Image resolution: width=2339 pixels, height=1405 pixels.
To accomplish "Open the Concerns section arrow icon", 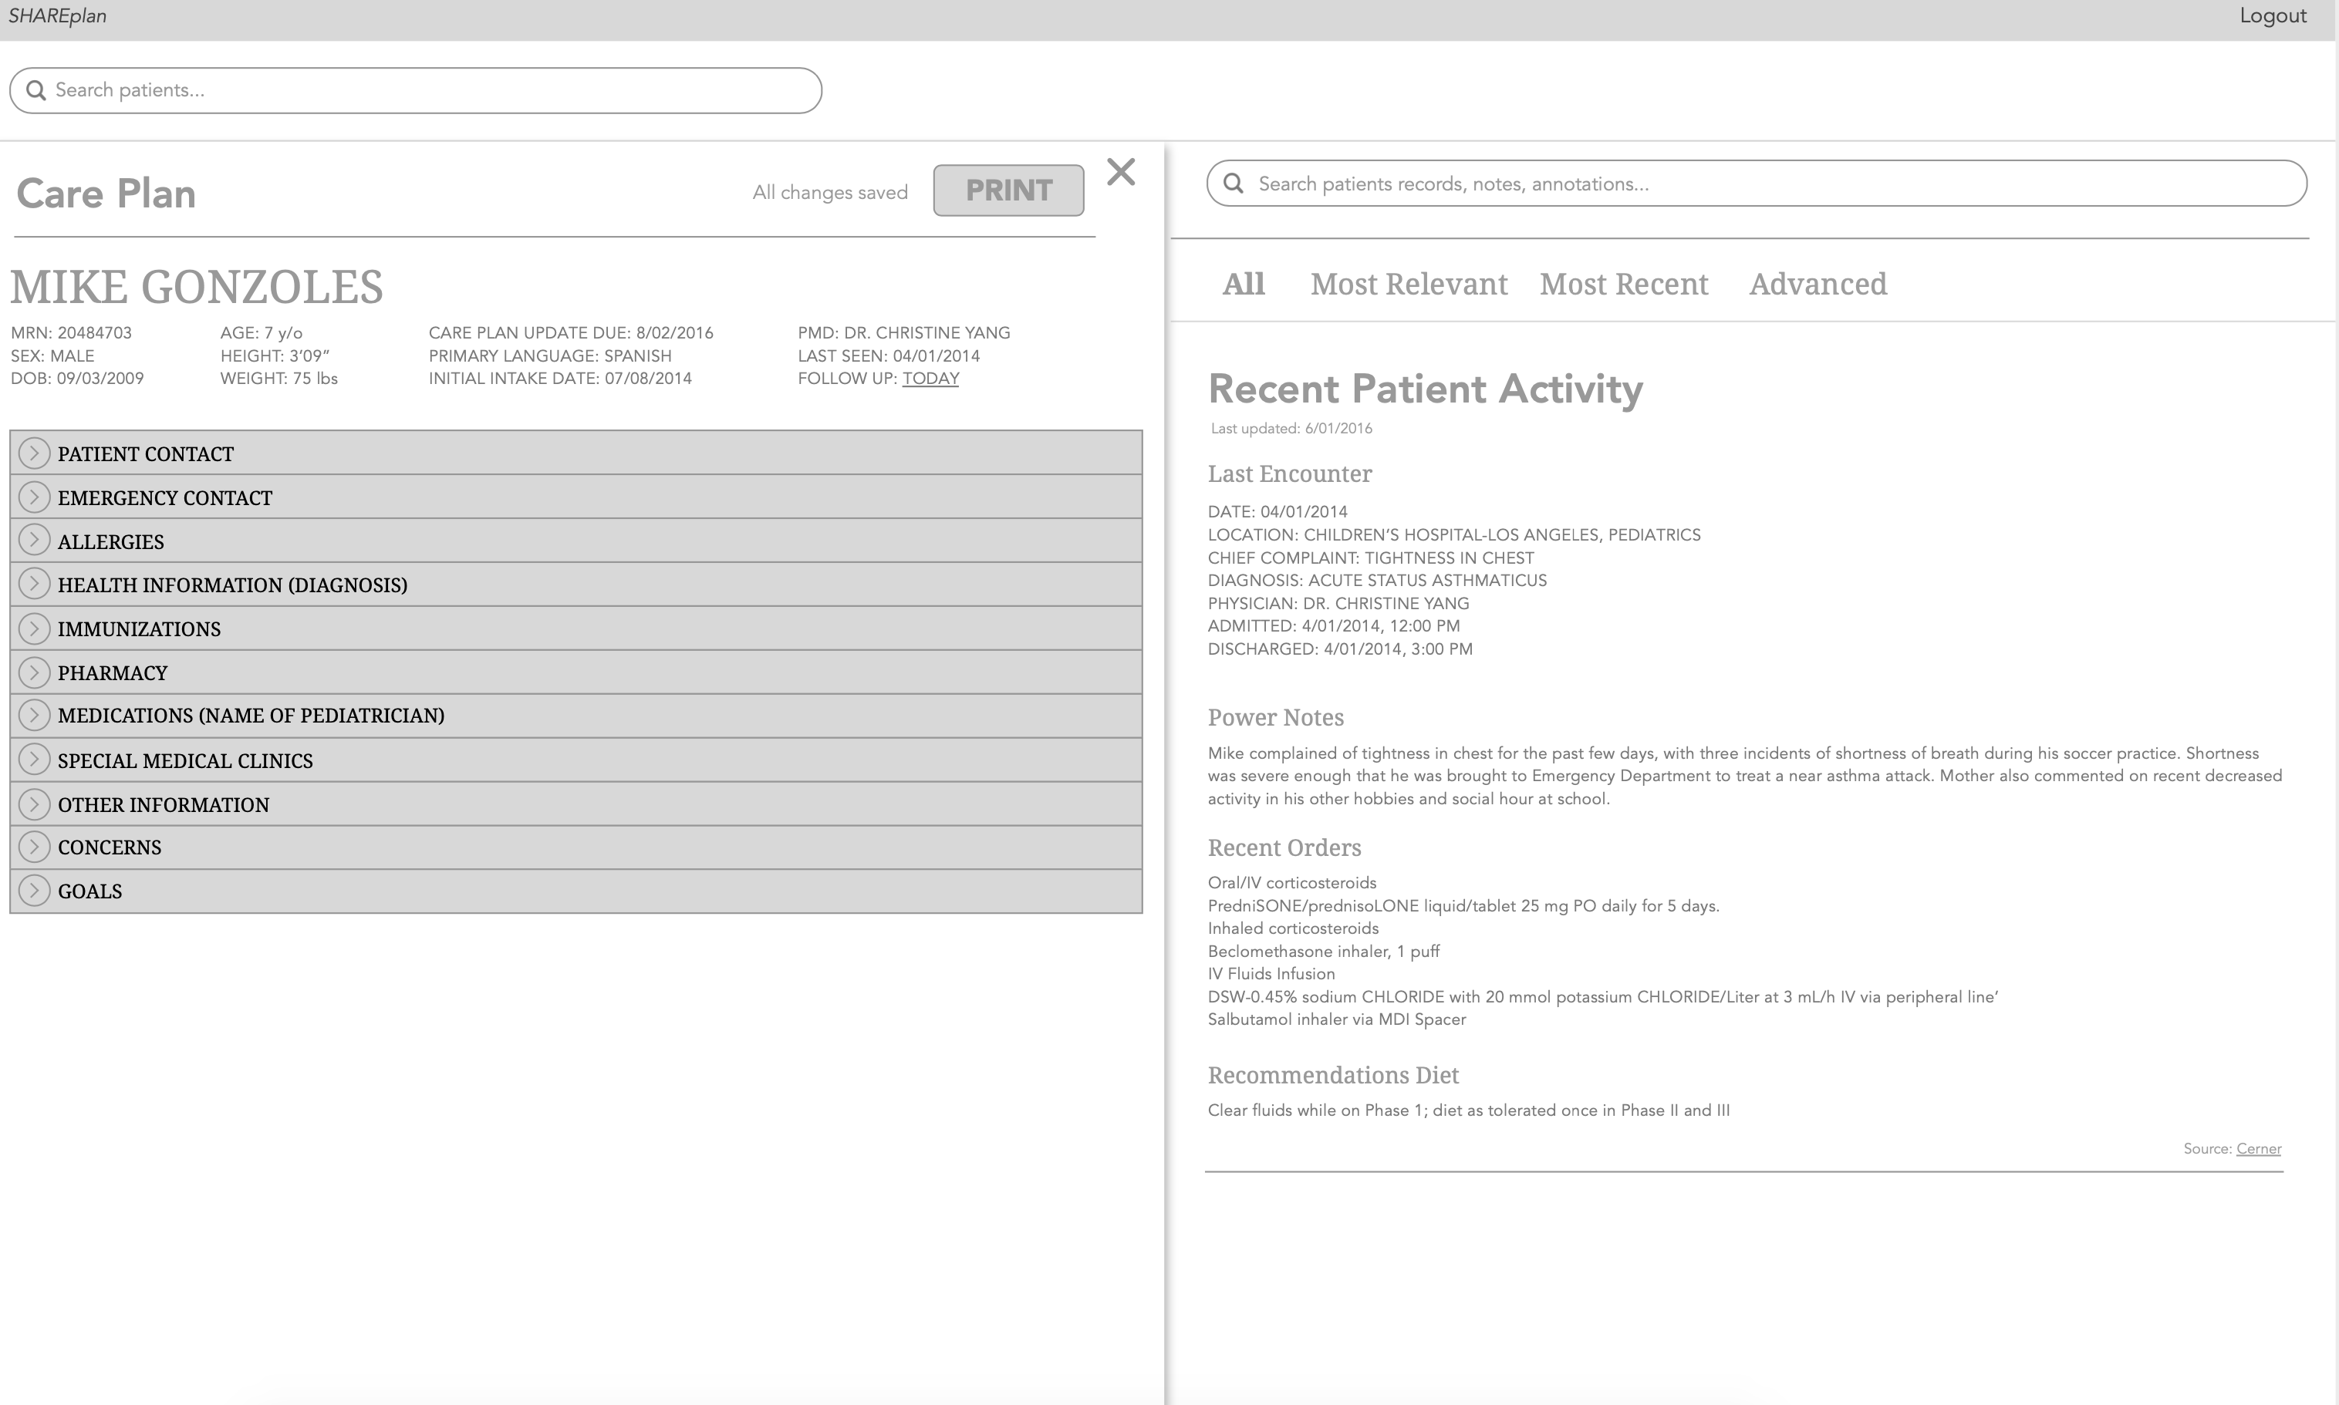I will [34, 847].
